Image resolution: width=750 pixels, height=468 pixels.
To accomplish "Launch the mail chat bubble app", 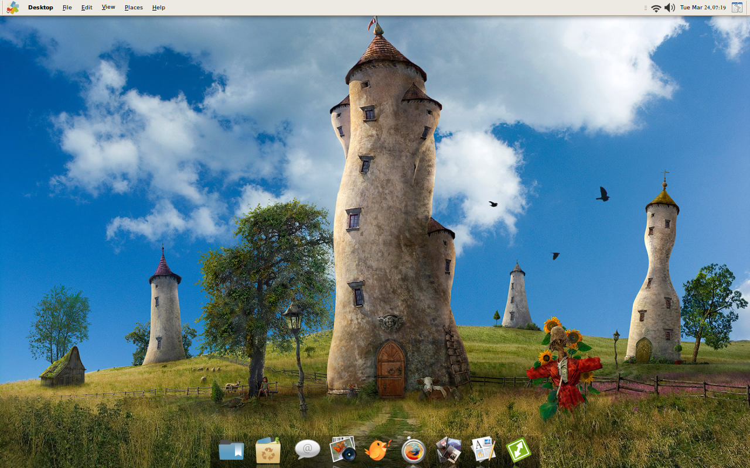I will point(307,449).
